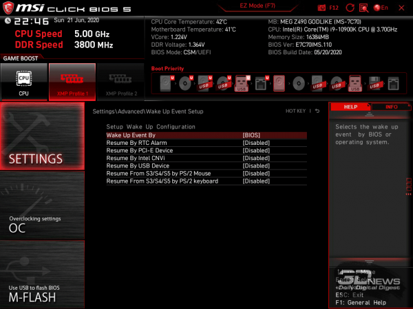413x309 pixels.
Task: Take a screenshot with the F12 camera icon
Action: [322, 7]
